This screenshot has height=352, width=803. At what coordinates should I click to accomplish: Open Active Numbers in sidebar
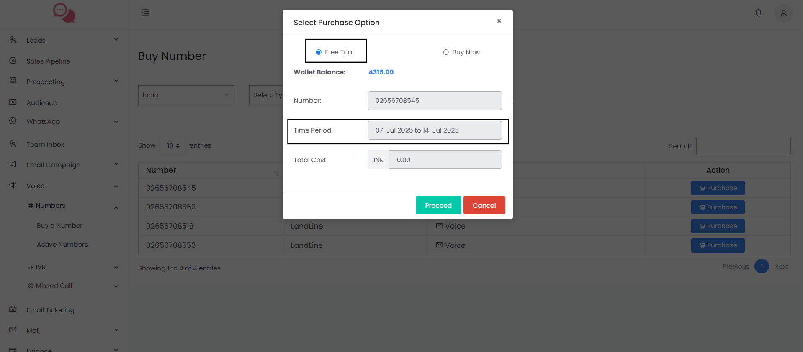click(x=62, y=245)
